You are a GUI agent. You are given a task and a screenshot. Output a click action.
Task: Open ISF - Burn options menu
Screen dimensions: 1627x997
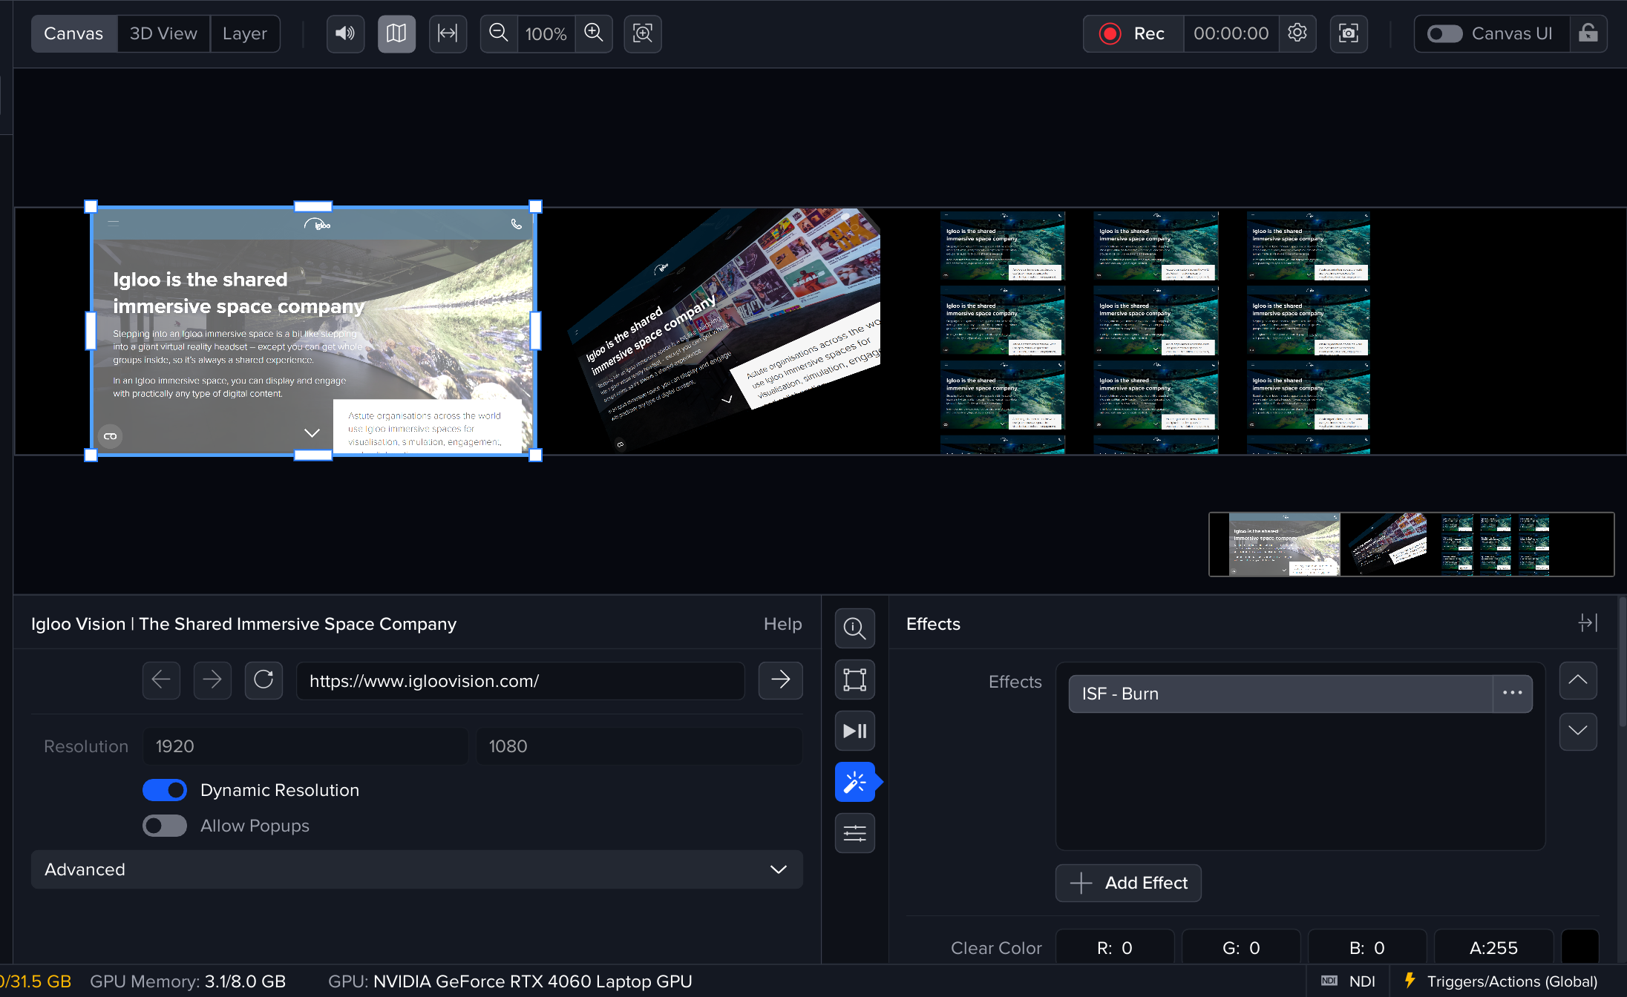[1513, 694]
